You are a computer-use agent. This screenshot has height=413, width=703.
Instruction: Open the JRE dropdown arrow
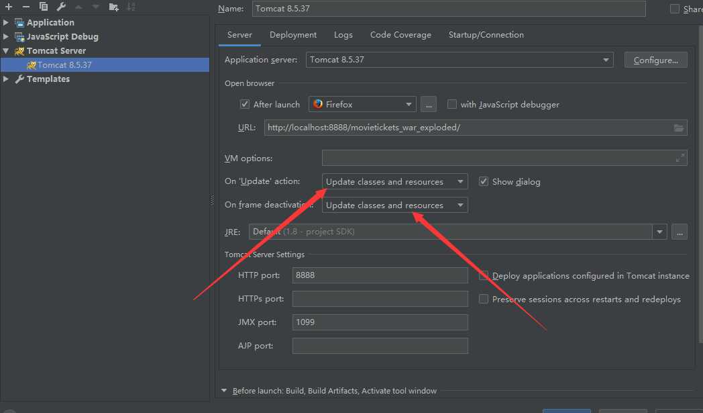[659, 232]
